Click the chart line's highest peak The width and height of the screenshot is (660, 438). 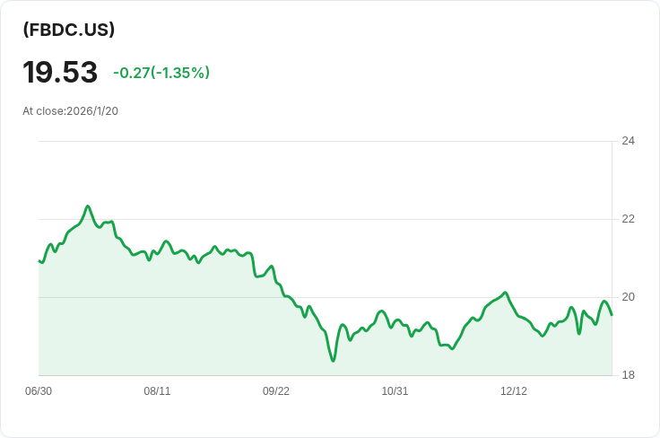[88, 206]
